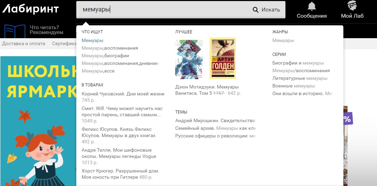
Task: Open series Они вошли в историю
Action: click(x=303, y=93)
